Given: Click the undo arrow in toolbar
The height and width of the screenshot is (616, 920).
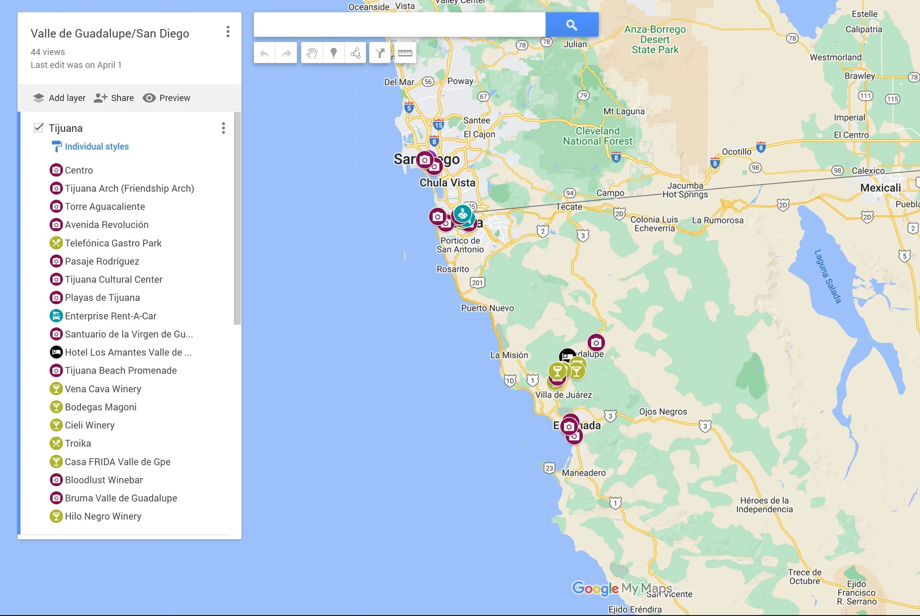Looking at the screenshot, I should [x=265, y=53].
